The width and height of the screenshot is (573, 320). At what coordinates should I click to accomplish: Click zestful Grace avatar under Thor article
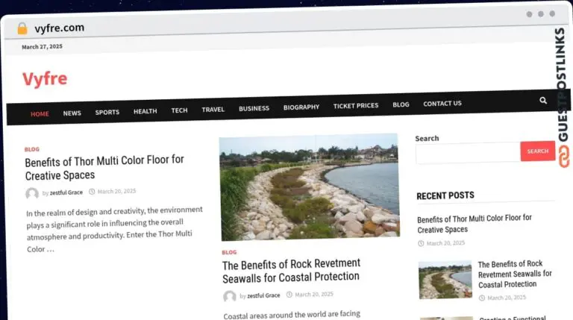coord(32,193)
